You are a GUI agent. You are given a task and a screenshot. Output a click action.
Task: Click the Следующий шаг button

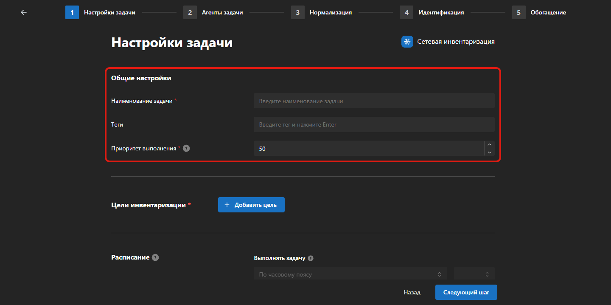tap(466, 292)
